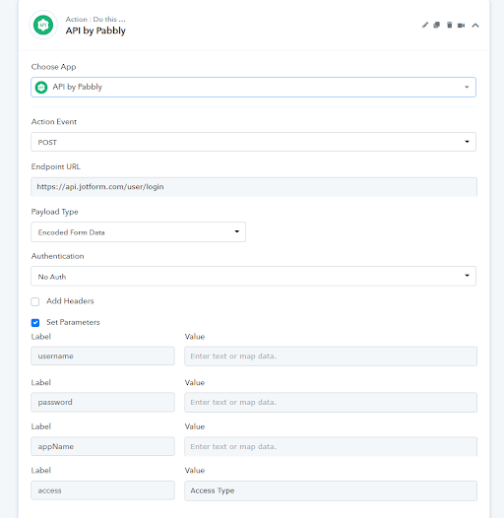
Task: Open the Action Event POST dropdown
Action: [253, 142]
